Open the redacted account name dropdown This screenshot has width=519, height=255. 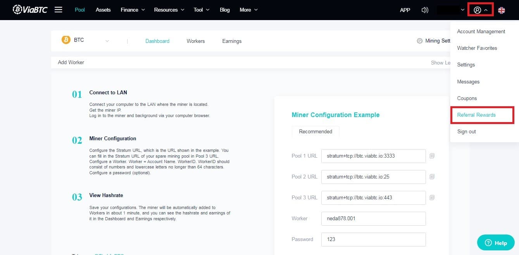(x=450, y=10)
